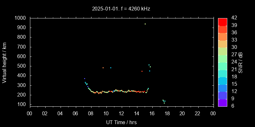The height and width of the screenshot is (127, 255).
Task: Click the cyan data point at 480 km height
Action: 111,68
